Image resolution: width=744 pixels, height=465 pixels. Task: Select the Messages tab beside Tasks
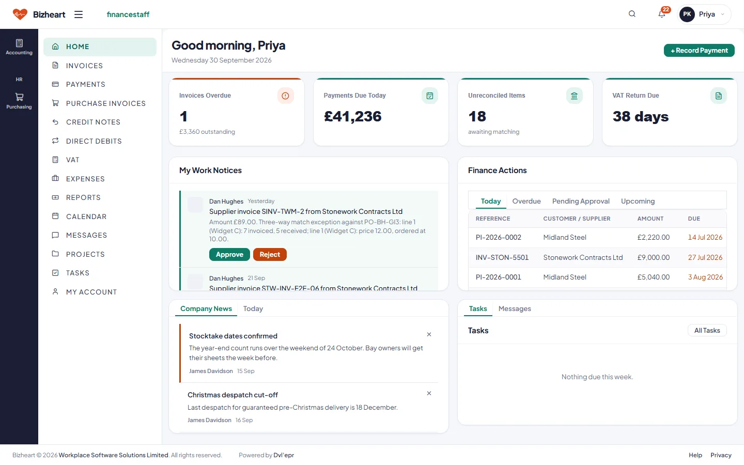515,308
